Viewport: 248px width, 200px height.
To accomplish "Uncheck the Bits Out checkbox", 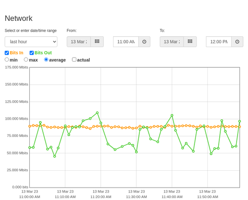I will [32, 53].
